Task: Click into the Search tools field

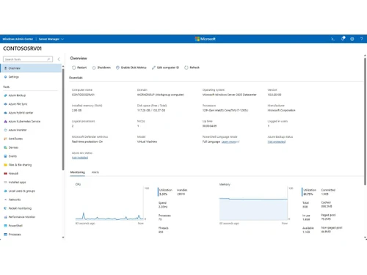Action: [x=28, y=59]
